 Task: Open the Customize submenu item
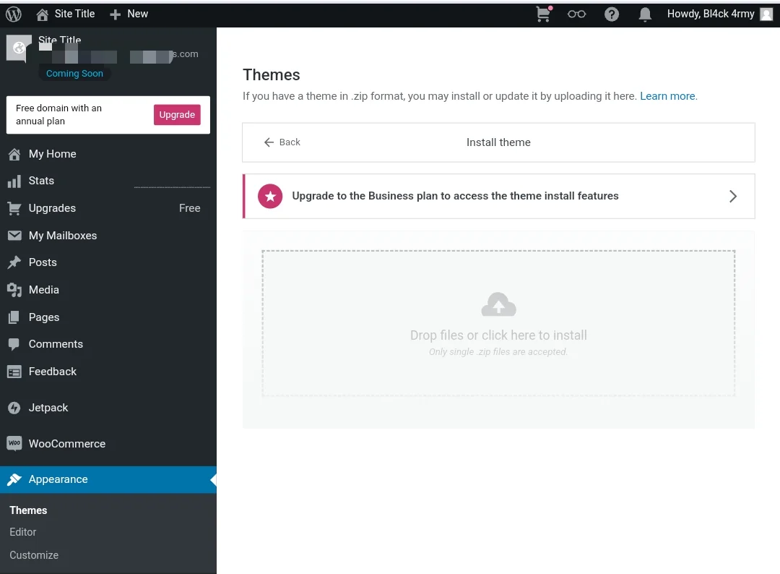pyautogui.click(x=34, y=555)
